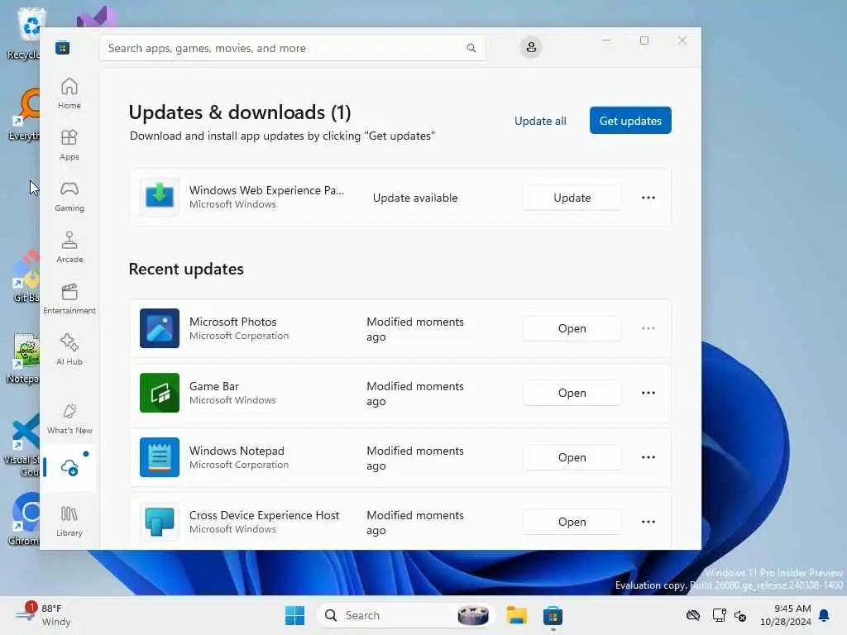This screenshot has width=847, height=635.
Task: Click the Cross Device Experience Host title
Action: 264,515
